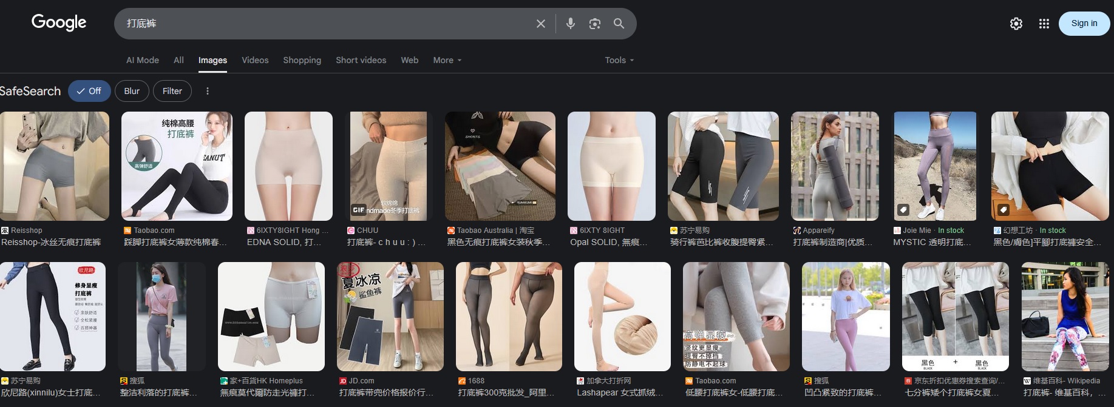This screenshot has height=407, width=1114.
Task: Click the Wikipedia source favicon
Action: pos(1027,381)
